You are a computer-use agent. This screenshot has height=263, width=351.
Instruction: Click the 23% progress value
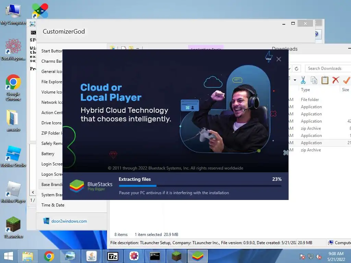(277, 179)
